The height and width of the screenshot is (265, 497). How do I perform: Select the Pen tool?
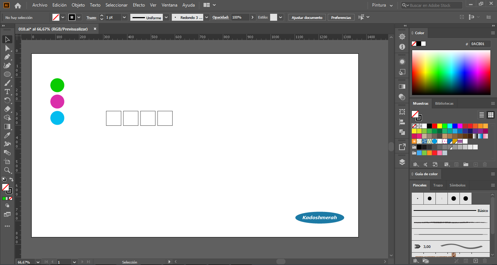(x=7, y=57)
